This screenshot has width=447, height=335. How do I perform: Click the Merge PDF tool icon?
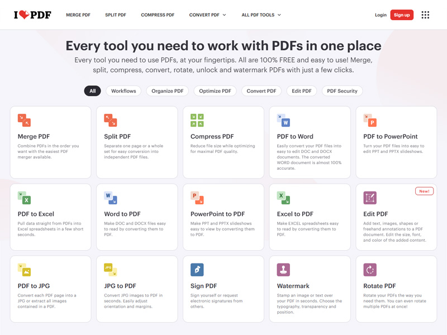coord(23,120)
